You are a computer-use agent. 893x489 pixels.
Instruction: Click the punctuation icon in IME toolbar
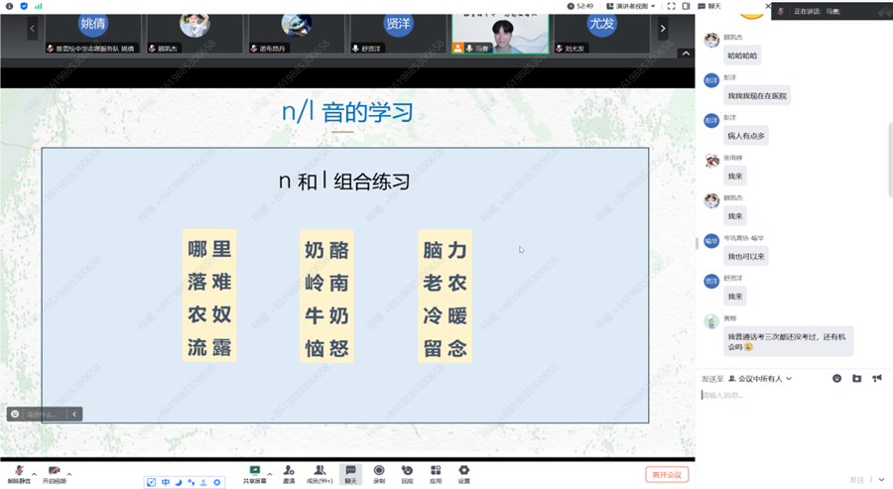(191, 482)
